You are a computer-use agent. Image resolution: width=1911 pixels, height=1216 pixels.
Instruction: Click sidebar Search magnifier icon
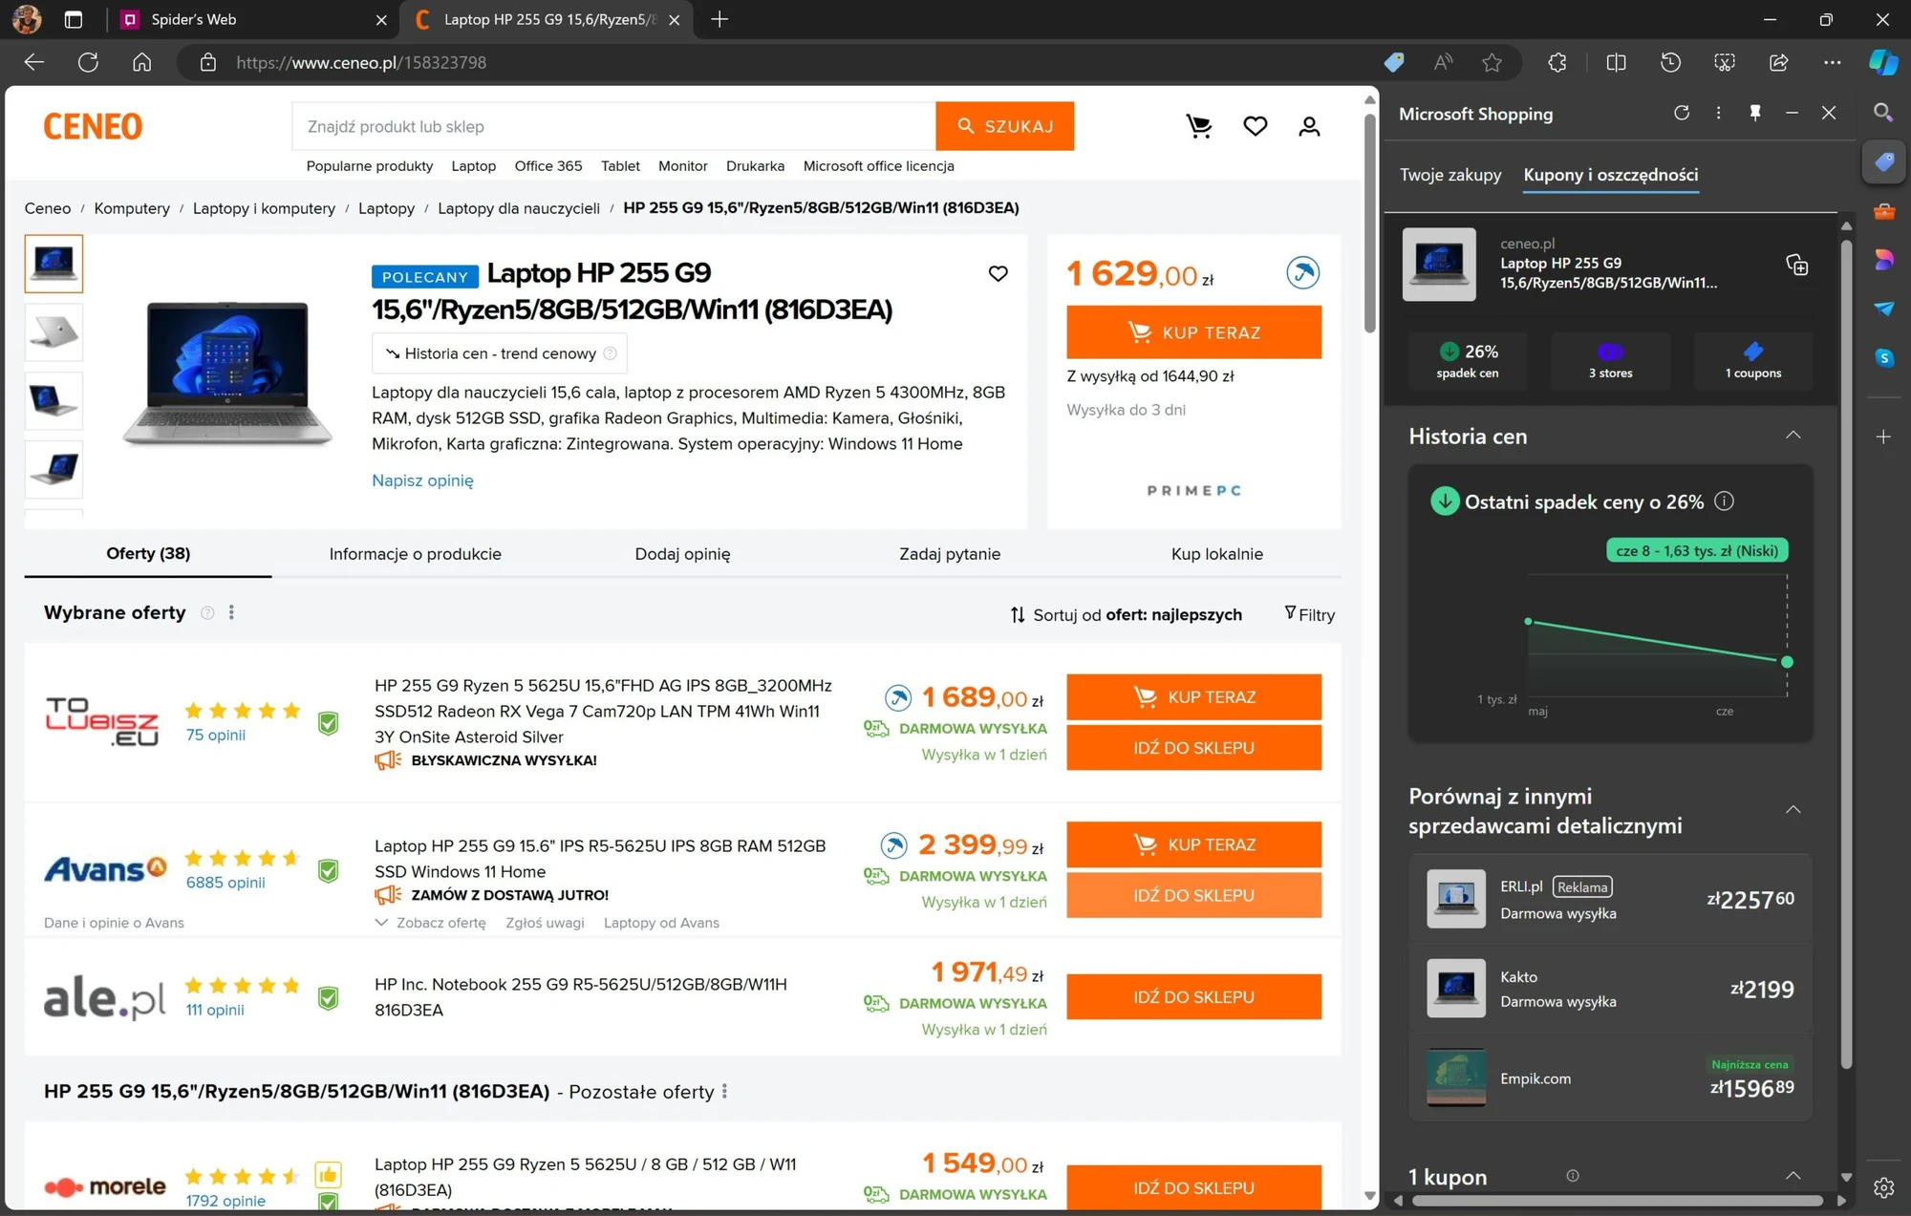coord(1883,113)
